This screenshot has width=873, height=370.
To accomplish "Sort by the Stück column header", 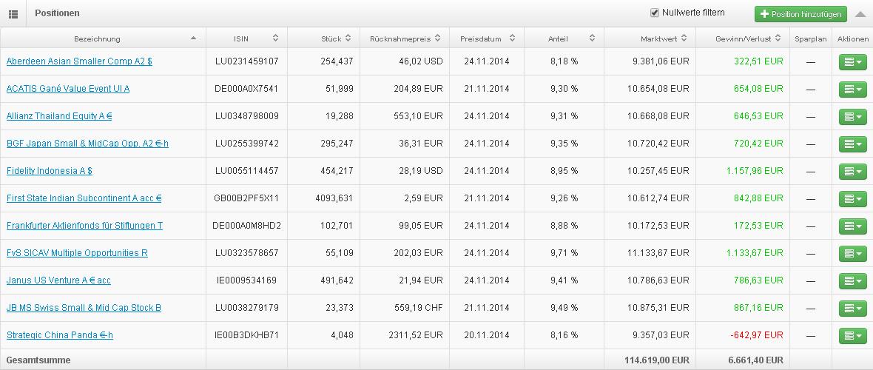I will 323,38.
